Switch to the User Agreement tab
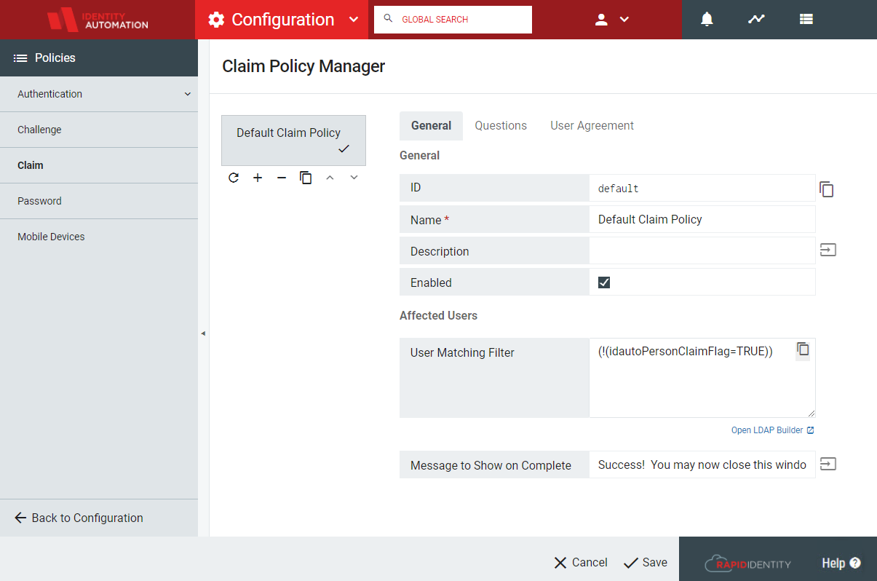877x581 pixels. pos(592,126)
